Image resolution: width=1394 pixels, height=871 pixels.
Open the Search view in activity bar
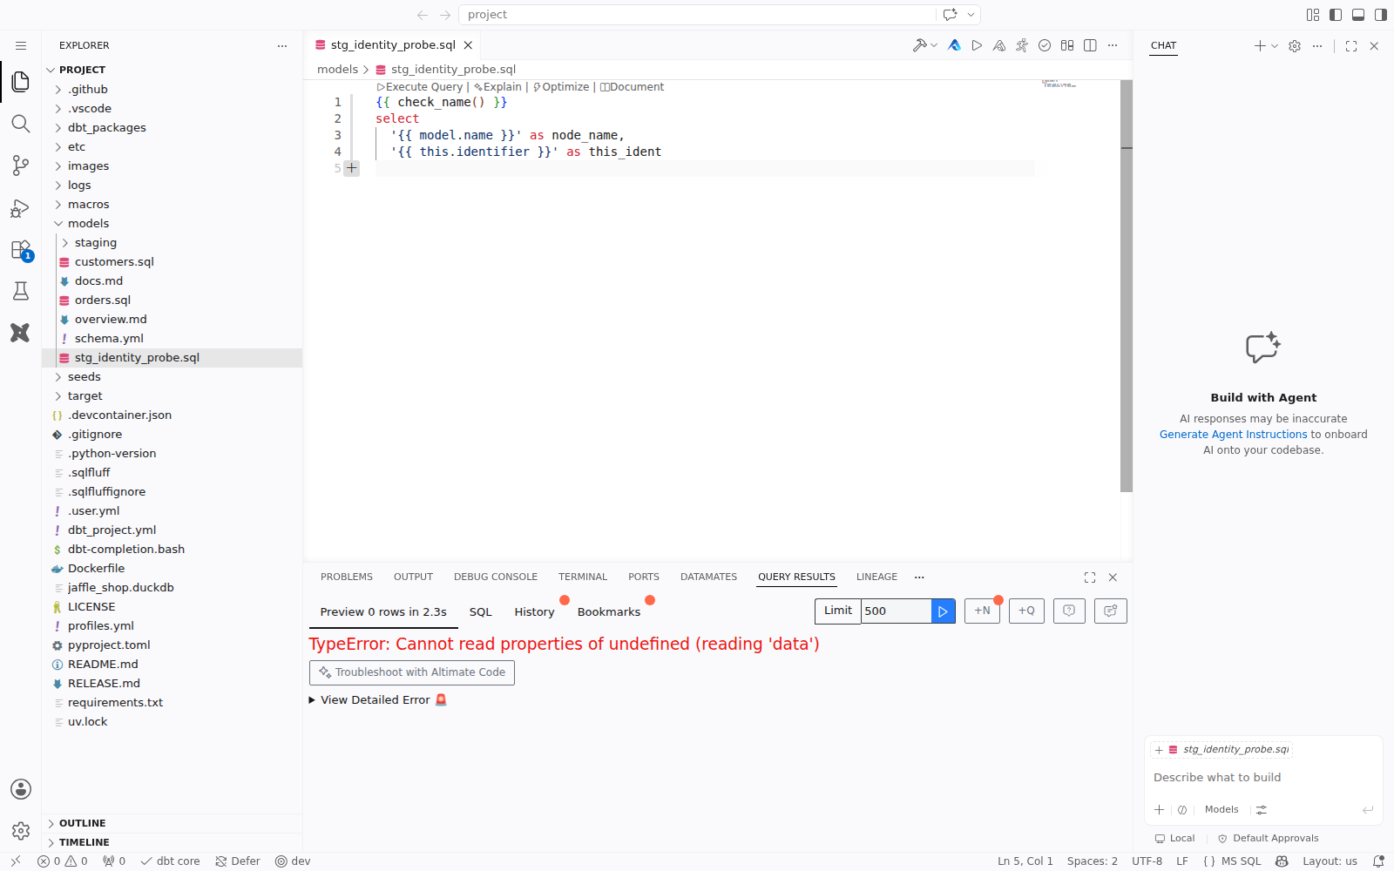tap(21, 124)
